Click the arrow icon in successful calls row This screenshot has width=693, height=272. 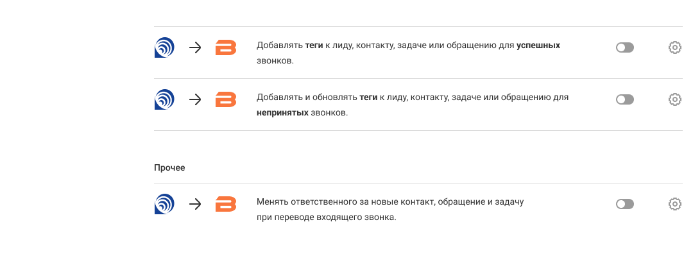[196, 47]
